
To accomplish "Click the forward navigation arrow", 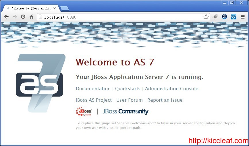I will point(15,17).
